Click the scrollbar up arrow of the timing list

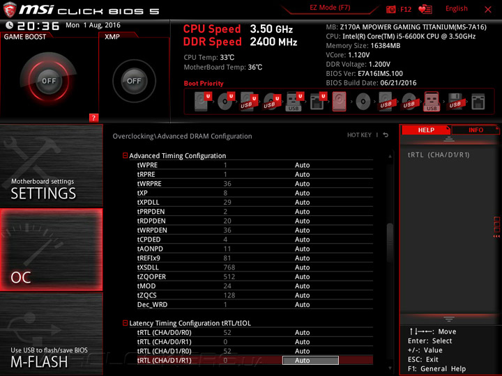click(x=390, y=157)
